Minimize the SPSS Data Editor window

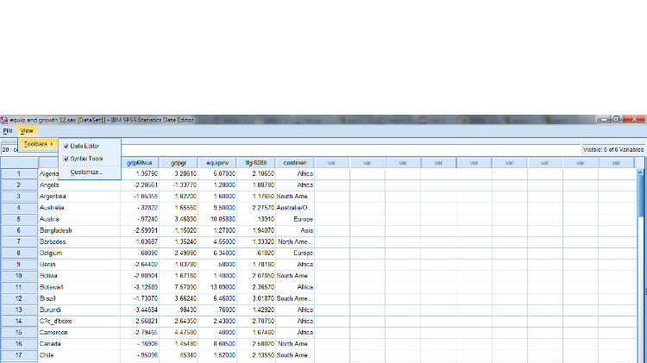606,118
